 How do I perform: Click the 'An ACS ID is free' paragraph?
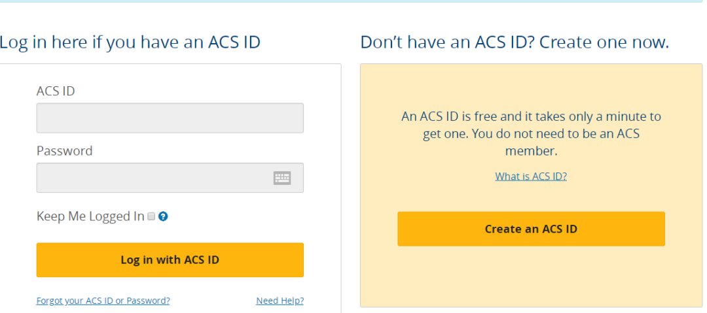click(x=531, y=117)
